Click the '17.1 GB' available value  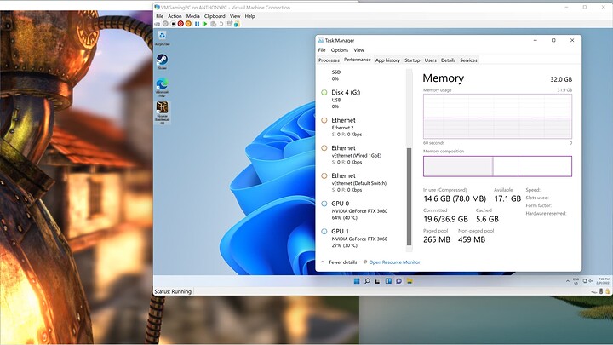click(x=507, y=198)
